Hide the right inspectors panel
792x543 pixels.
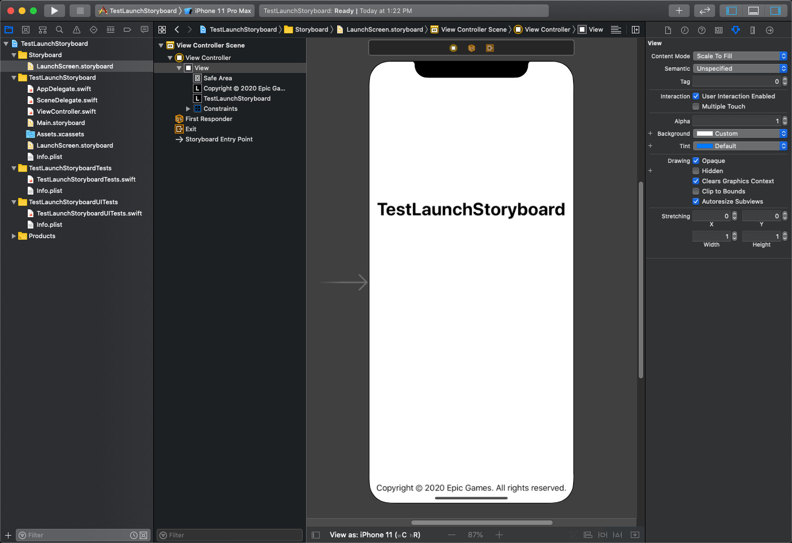click(x=775, y=11)
